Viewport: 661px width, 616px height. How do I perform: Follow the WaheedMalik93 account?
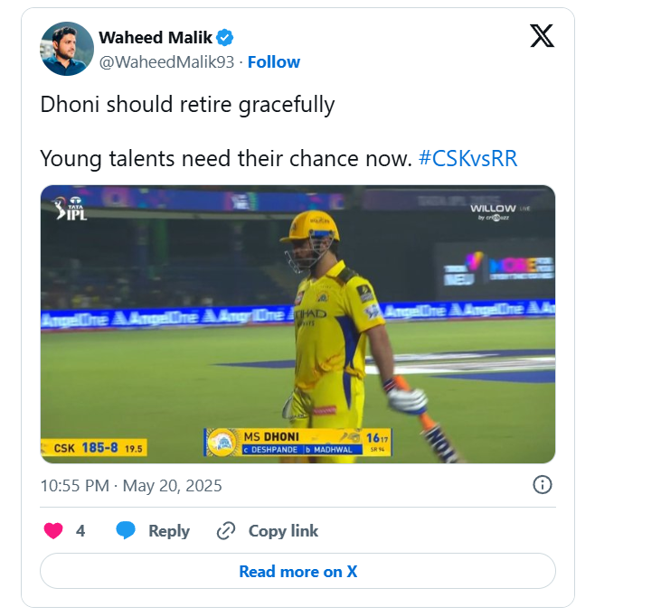[x=274, y=61]
